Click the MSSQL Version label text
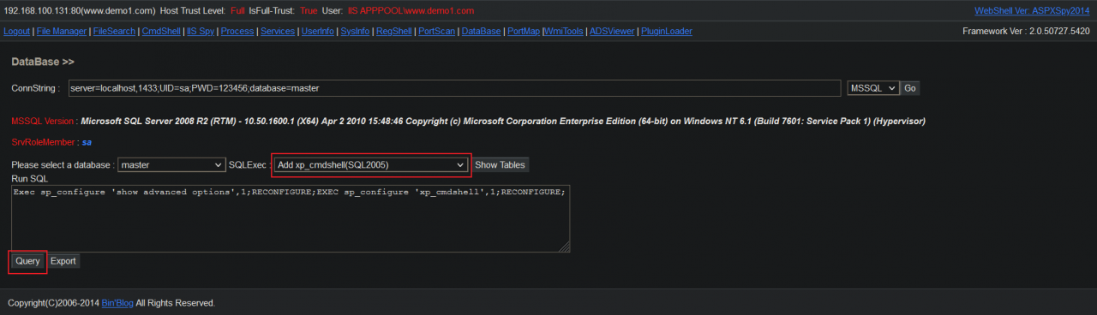This screenshot has width=1097, height=315. (43, 122)
